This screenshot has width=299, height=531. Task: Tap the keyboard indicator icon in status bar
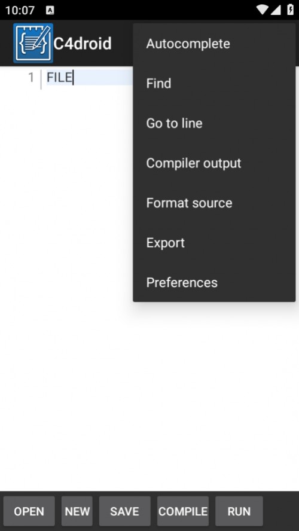pos(50,10)
